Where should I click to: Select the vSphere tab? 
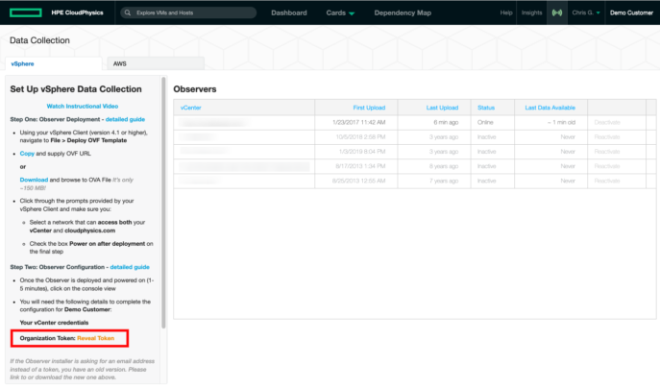click(22, 63)
